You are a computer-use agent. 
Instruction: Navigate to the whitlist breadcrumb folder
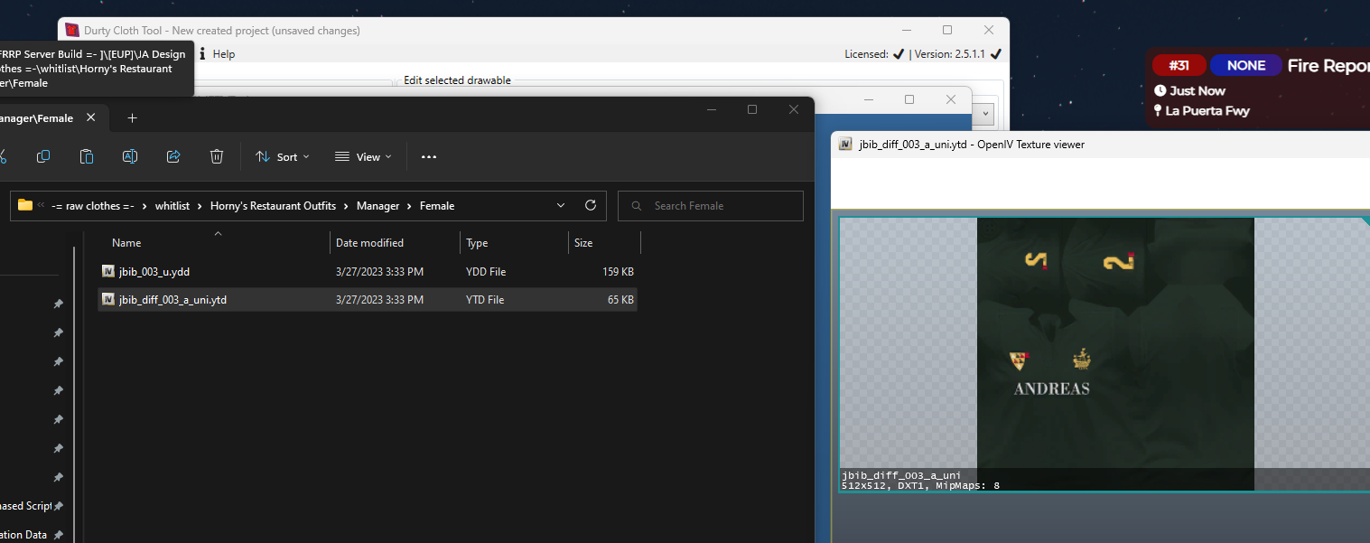coord(172,206)
